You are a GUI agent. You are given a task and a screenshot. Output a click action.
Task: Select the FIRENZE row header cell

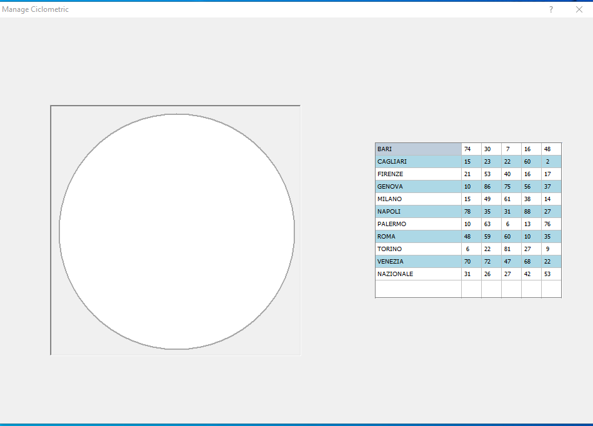click(x=418, y=174)
